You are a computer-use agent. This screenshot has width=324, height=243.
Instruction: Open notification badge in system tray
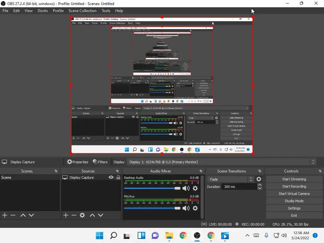point(315,235)
